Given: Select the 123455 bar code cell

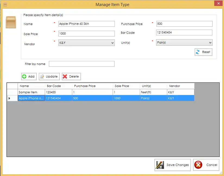Looking at the screenshot, I should 58,92.
